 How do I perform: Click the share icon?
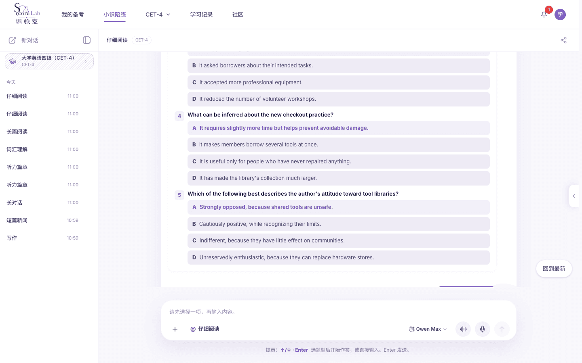[564, 40]
